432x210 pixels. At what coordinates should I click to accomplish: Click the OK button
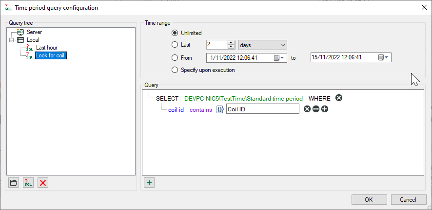369,200
